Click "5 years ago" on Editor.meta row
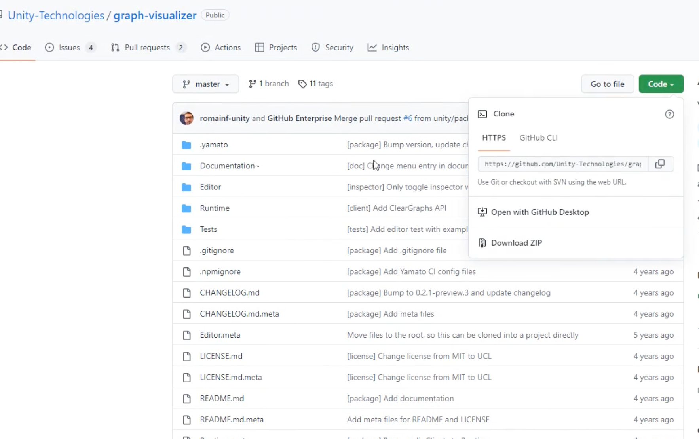Image resolution: width=699 pixels, height=439 pixels. (653, 335)
